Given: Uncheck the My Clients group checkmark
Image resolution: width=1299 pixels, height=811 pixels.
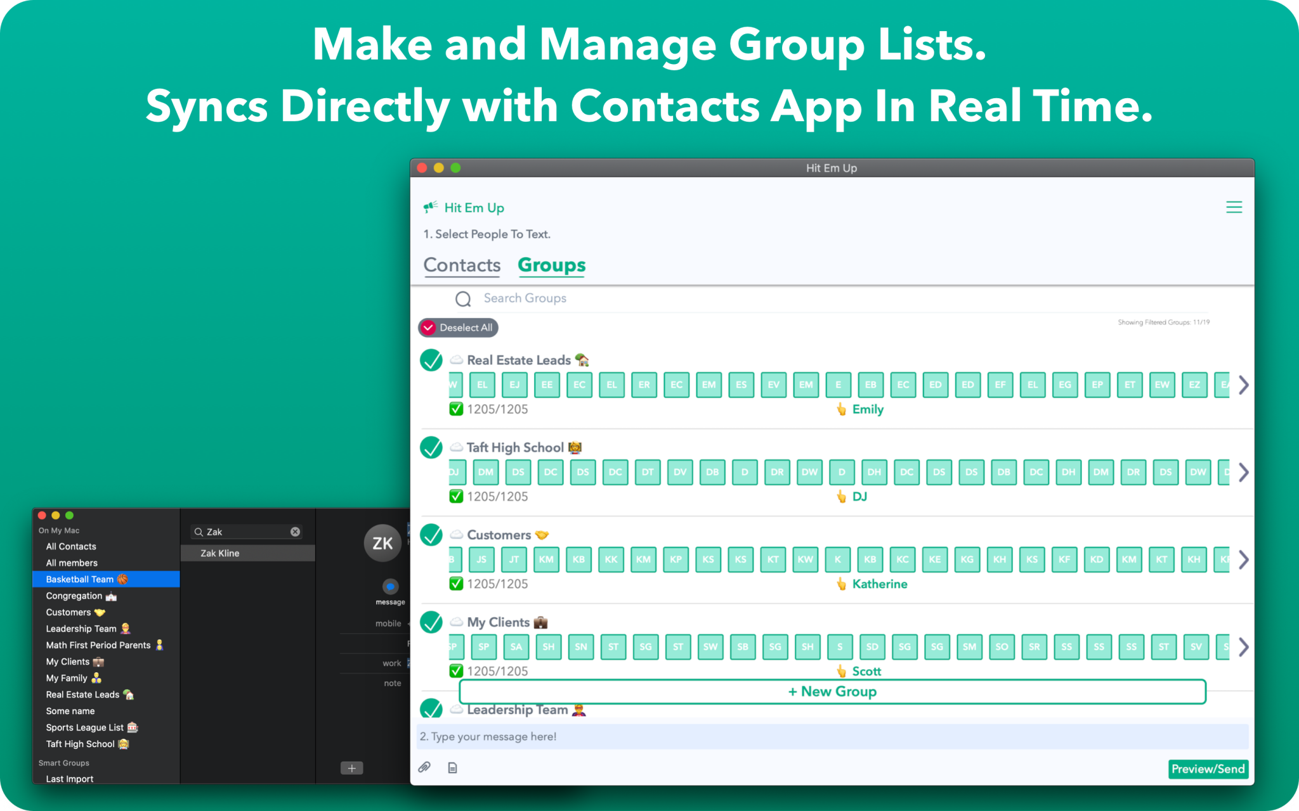Looking at the screenshot, I should 431,623.
